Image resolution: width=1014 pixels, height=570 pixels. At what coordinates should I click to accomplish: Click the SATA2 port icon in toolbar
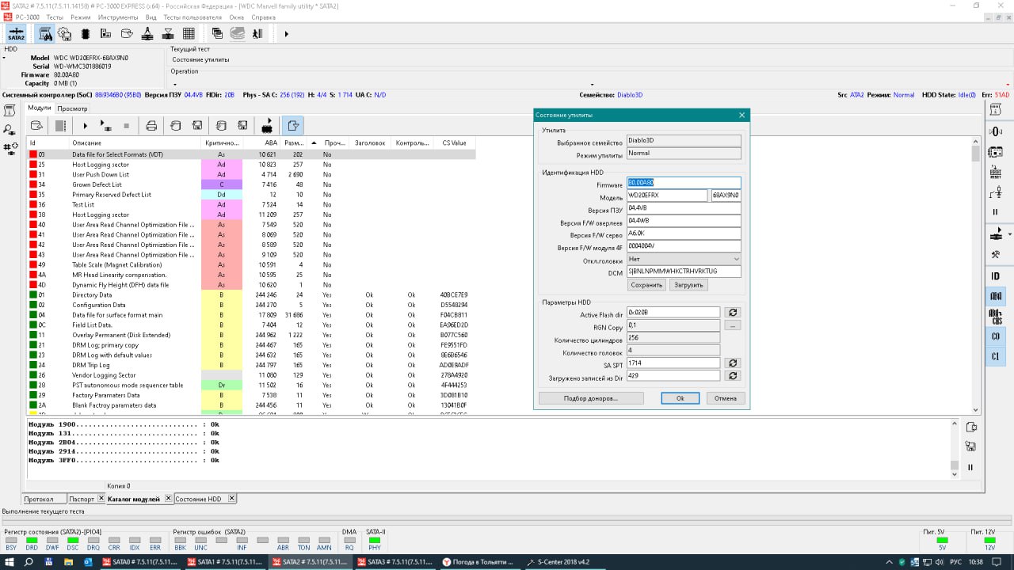click(16, 34)
